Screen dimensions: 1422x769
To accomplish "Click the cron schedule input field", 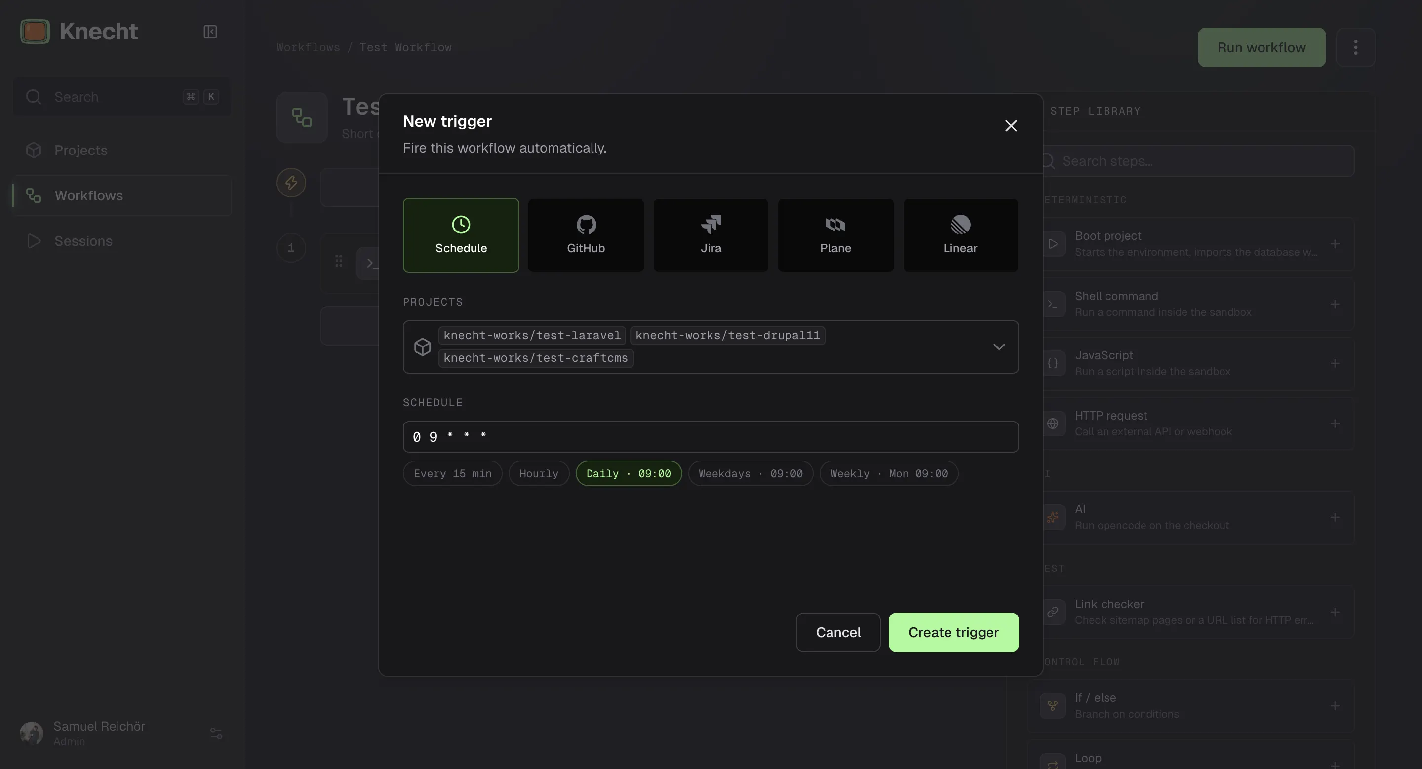I will (711, 437).
